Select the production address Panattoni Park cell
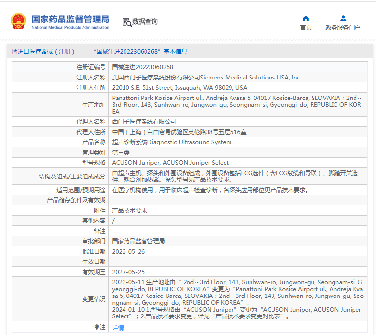The height and width of the screenshot is (335, 376). click(238, 105)
